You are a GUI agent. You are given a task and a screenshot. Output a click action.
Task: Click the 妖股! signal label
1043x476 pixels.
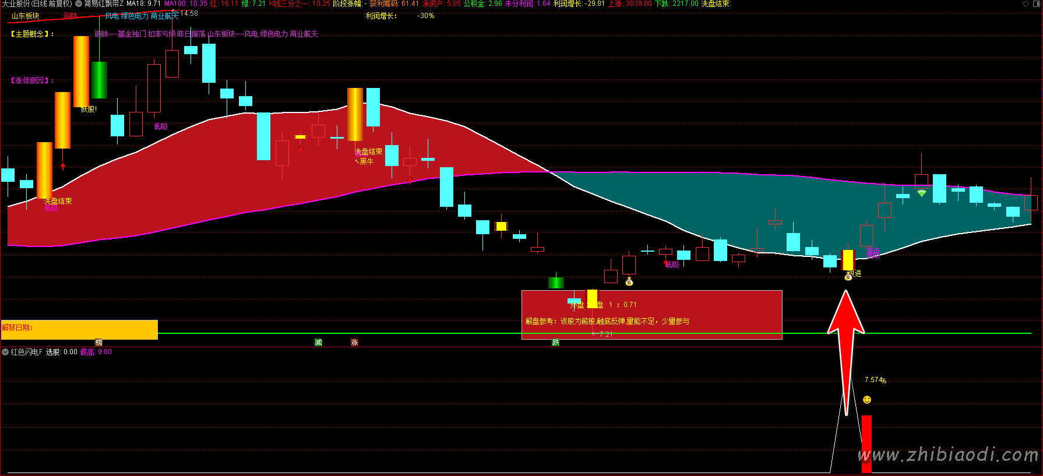[89, 109]
